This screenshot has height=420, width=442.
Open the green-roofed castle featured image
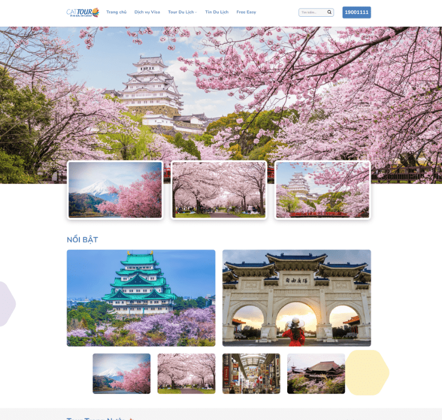pyautogui.click(x=141, y=298)
